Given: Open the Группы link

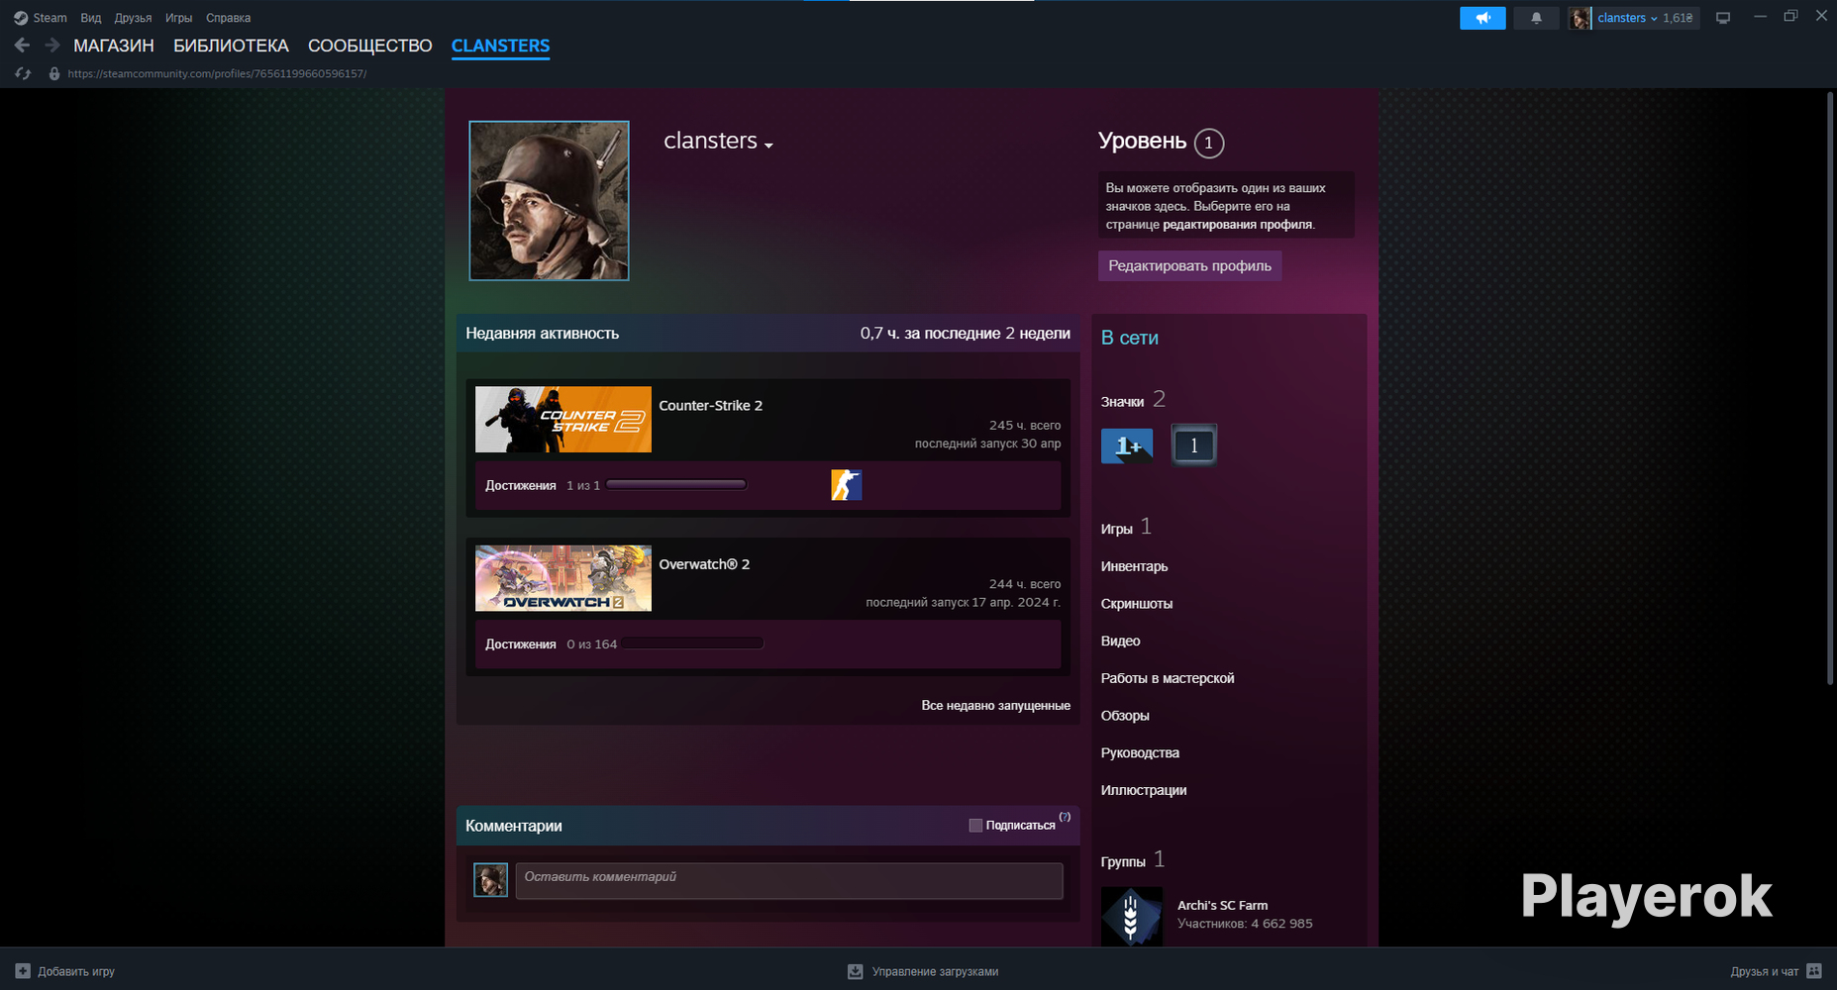Looking at the screenshot, I should coord(1123,862).
